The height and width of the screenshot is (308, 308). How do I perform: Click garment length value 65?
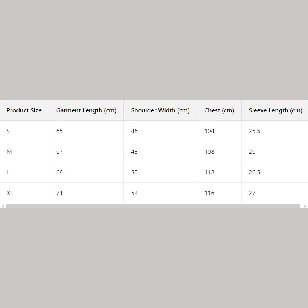coord(59,131)
